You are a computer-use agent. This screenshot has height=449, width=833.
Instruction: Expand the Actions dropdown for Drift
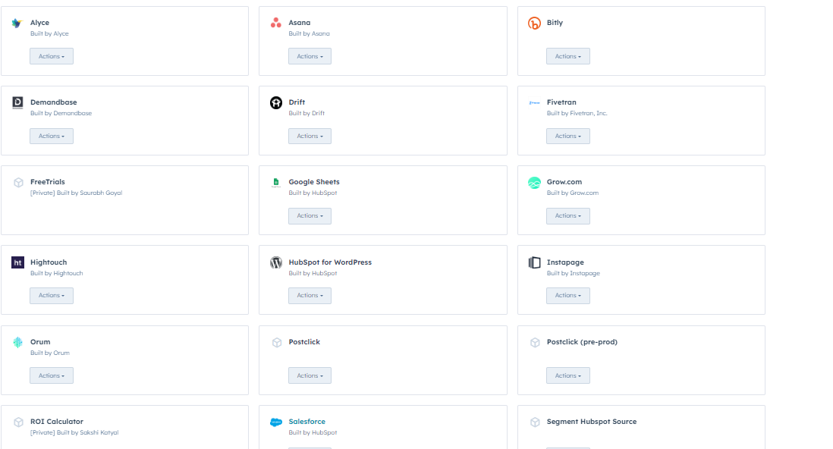point(310,136)
